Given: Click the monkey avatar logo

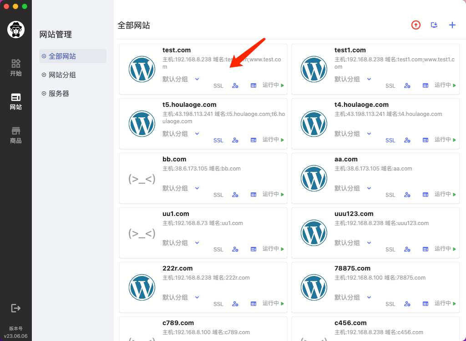Looking at the screenshot, I should pos(16,30).
